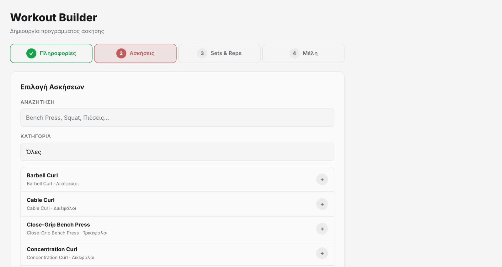Add Concentration Curl with the plus icon
Viewport: 502px width, 267px height.
pyautogui.click(x=322, y=253)
